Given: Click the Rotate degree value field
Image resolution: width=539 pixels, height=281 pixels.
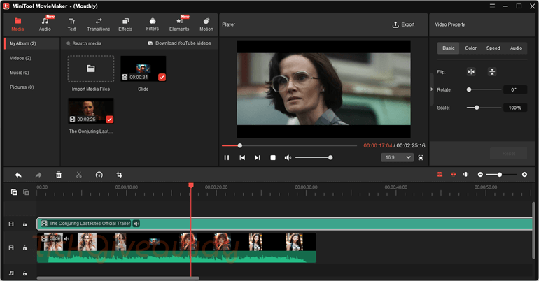Looking at the screenshot, I should [x=515, y=89].
